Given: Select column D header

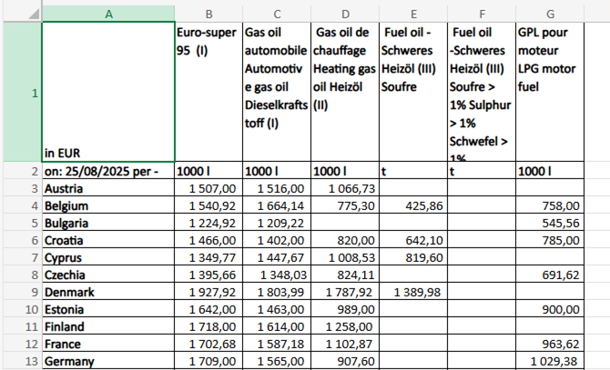Looking at the screenshot, I should (344, 13).
